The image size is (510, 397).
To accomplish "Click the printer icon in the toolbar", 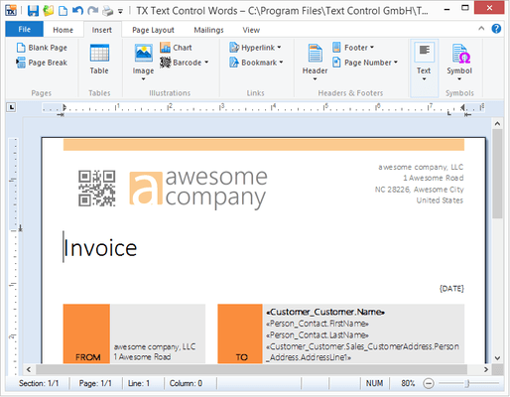I will pyautogui.click(x=107, y=11).
